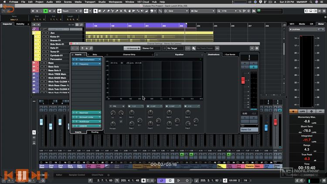This screenshot has width=327, height=184.
Task: Toggle EQ band 1 LO power button
Action: (129, 106)
